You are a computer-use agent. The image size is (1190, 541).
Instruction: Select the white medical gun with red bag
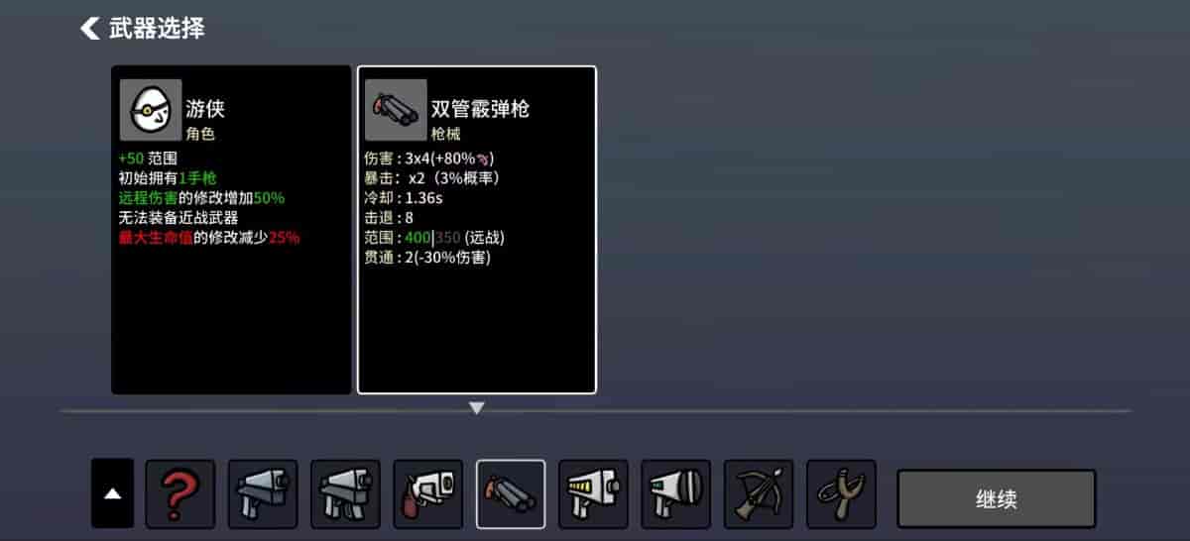click(428, 493)
